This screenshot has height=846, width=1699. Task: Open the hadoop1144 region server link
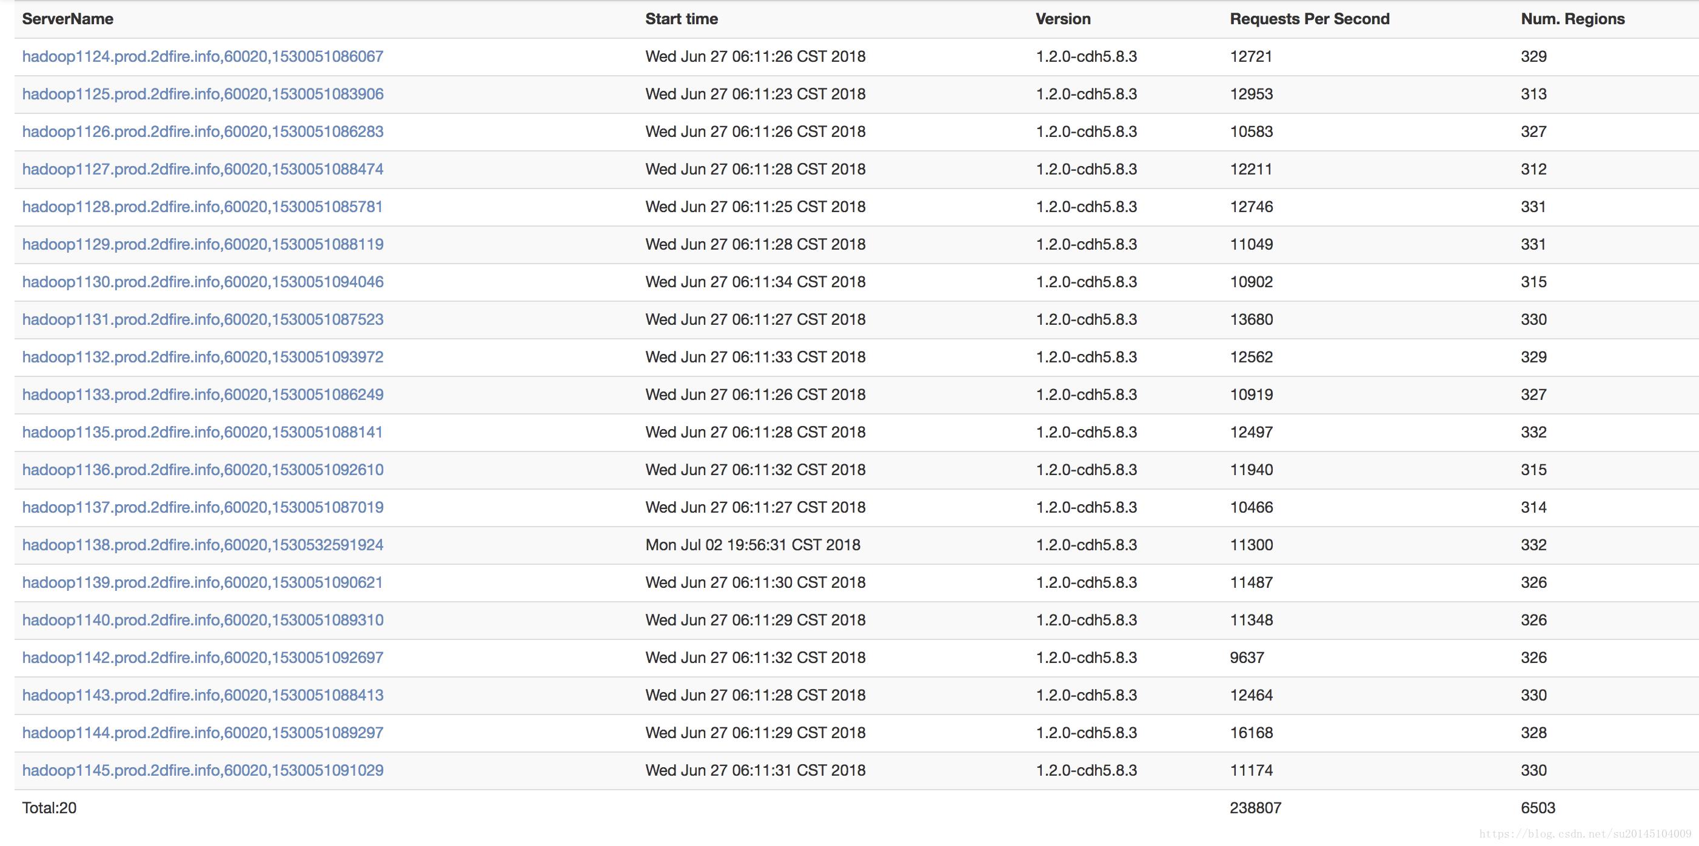pyautogui.click(x=203, y=733)
